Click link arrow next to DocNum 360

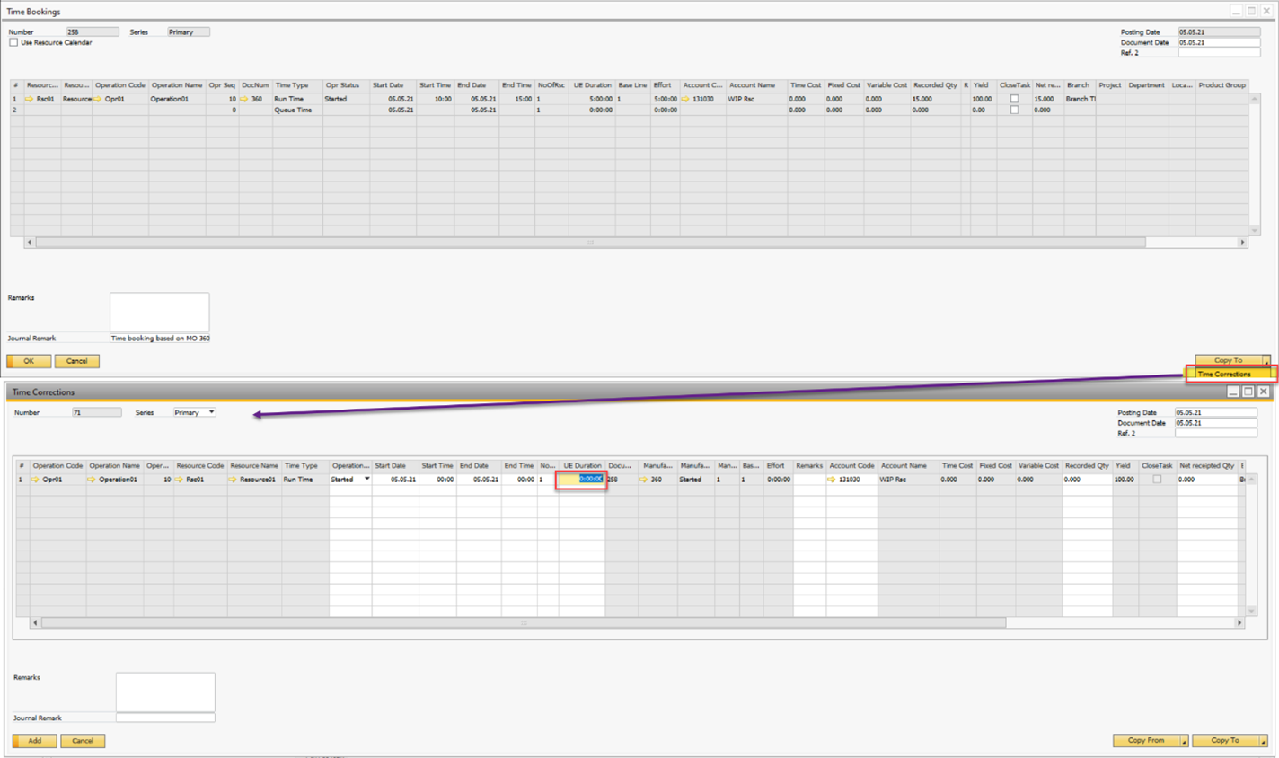[244, 99]
